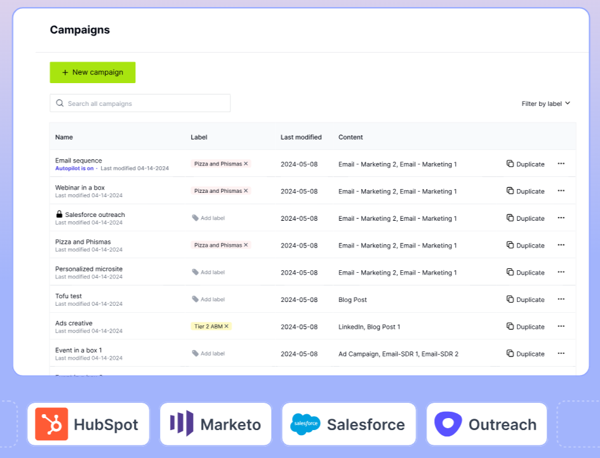
Task: Click the Salesforce cloud logo
Action: (305, 424)
